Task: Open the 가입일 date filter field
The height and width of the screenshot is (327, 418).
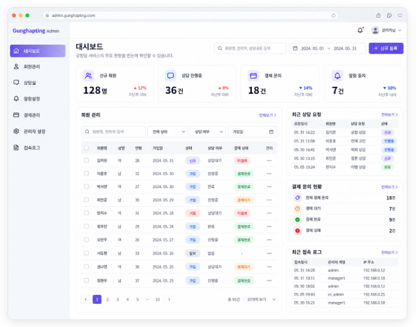Action: pyautogui.click(x=252, y=131)
